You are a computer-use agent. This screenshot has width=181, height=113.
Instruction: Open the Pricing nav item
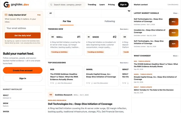(111, 5)
